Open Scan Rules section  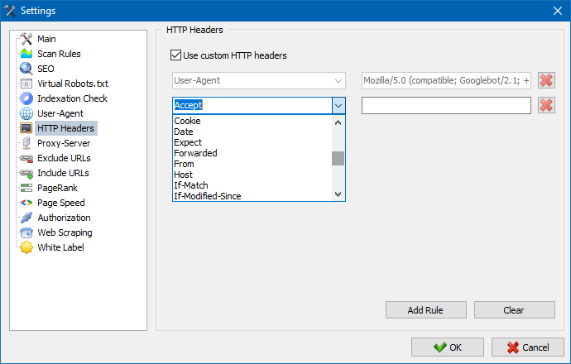click(59, 54)
